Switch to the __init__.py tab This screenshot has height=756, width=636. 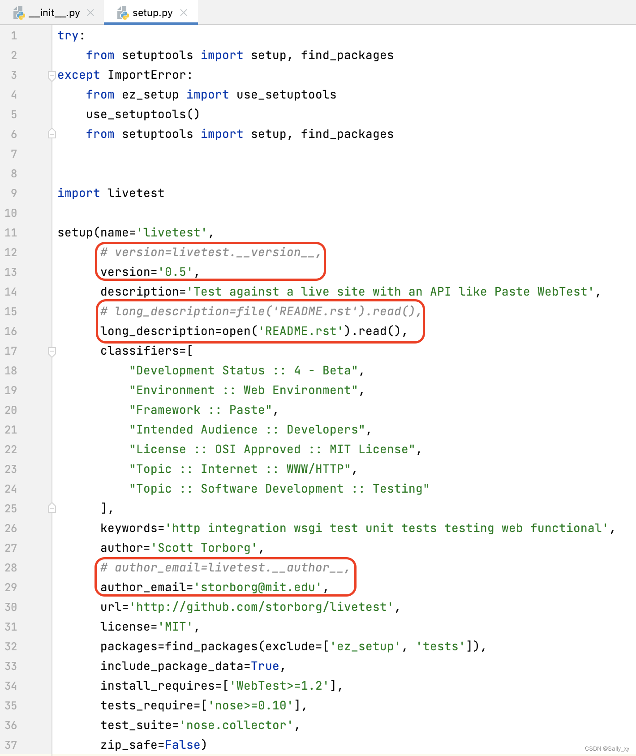(x=54, y=13)
